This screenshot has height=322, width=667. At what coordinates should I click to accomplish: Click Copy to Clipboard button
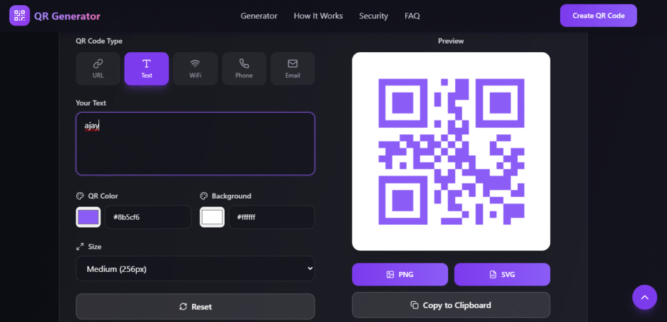[451, 305]
